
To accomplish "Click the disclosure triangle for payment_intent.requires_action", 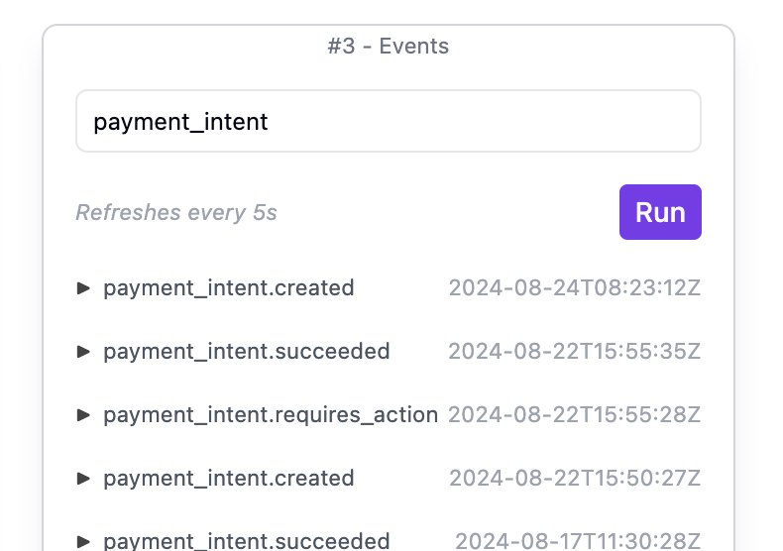I will point(84,415).
